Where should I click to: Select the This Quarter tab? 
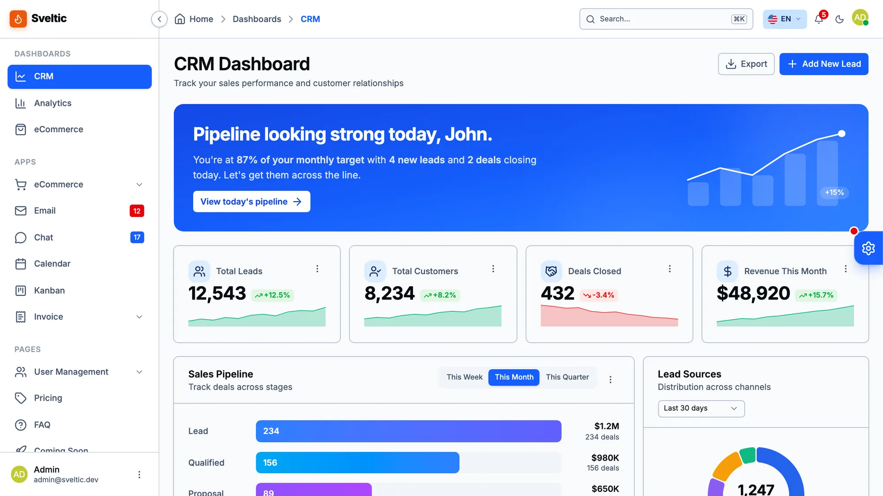click(x=567, y=377)
